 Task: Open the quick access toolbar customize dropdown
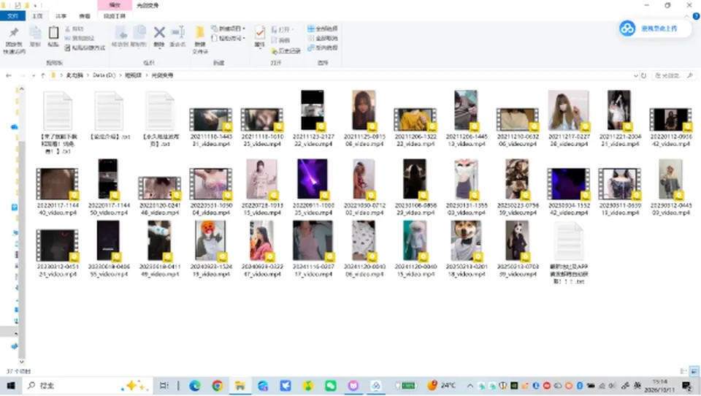(35, 5)
